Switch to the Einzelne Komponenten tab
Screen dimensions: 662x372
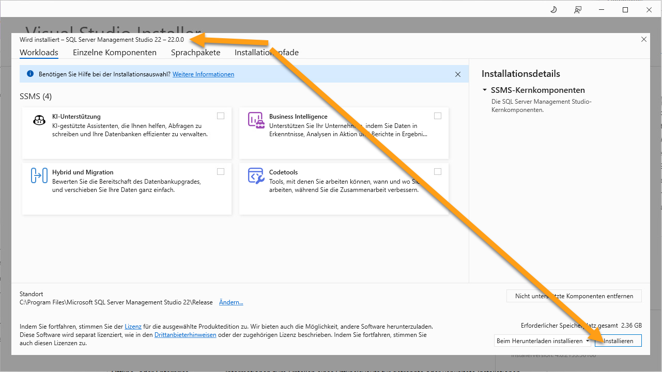click(x=115, y=53)
